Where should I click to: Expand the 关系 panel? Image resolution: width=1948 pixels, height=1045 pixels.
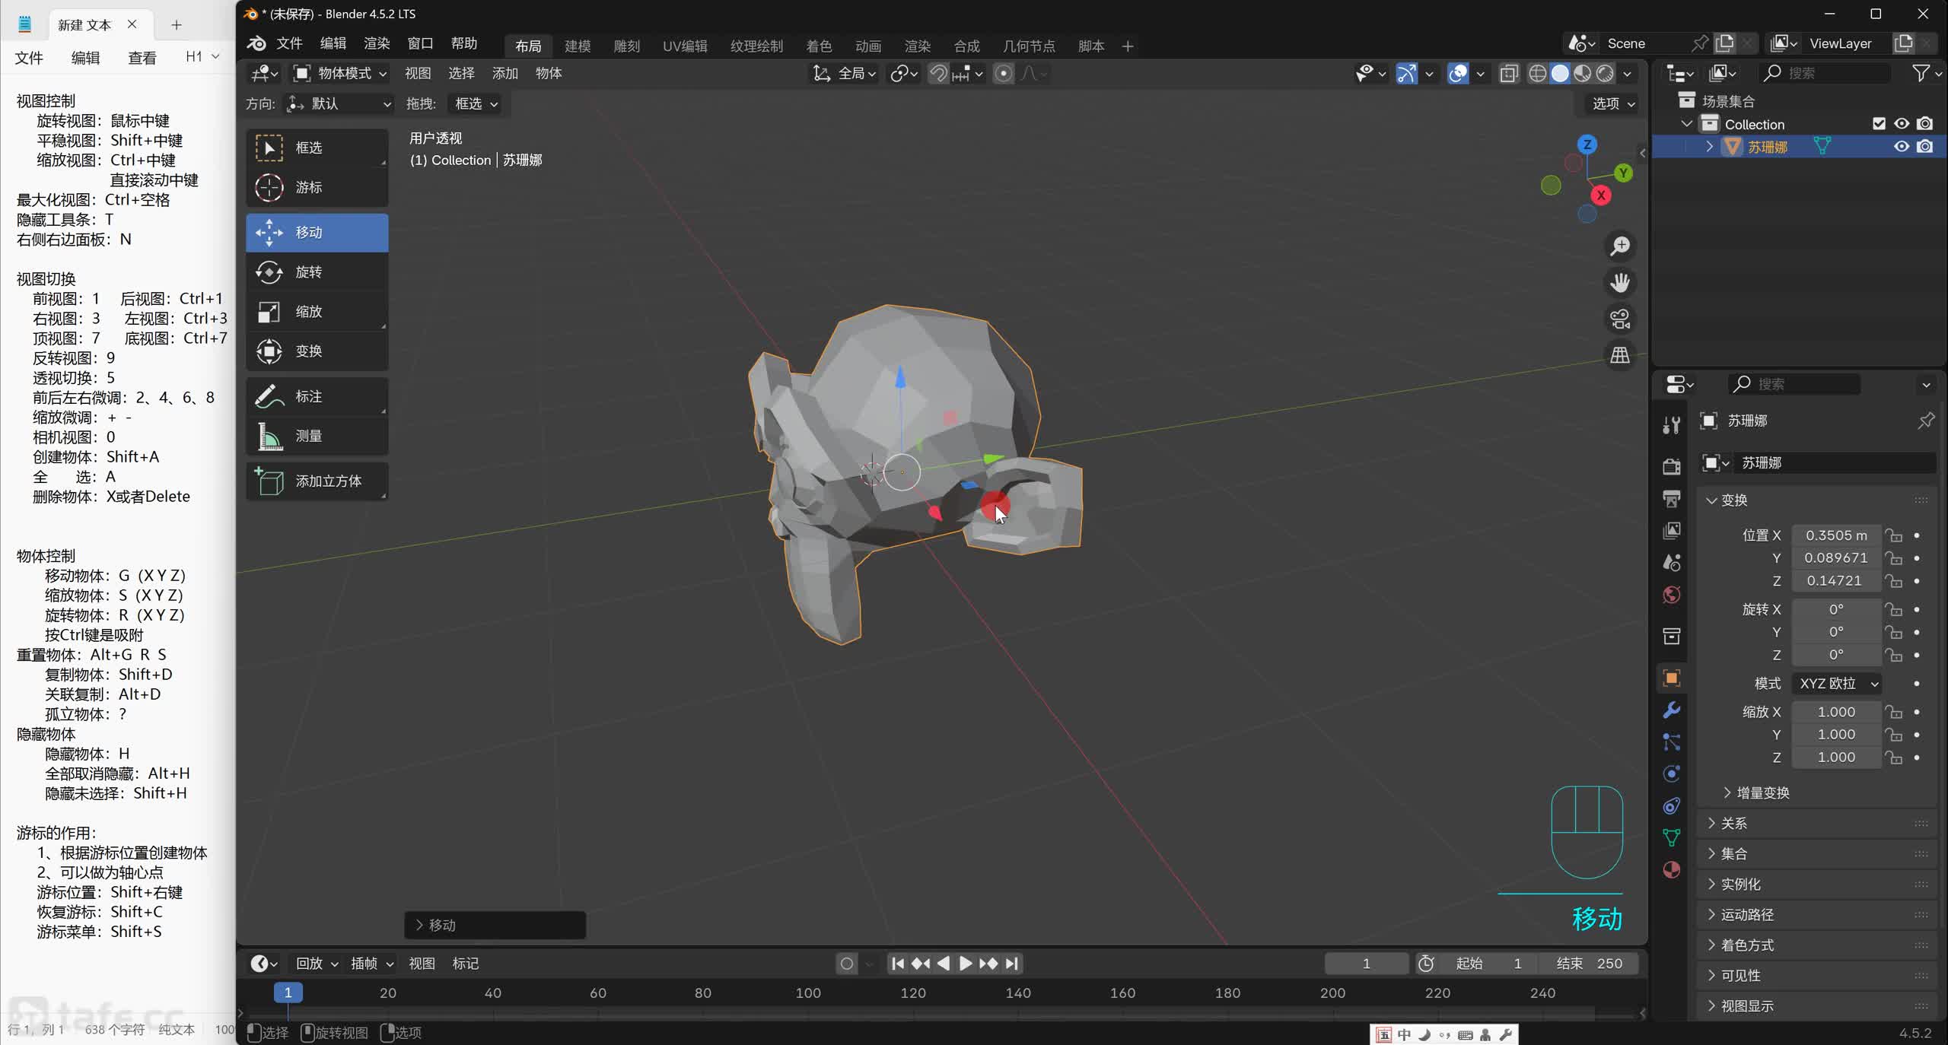(1734, 824)
